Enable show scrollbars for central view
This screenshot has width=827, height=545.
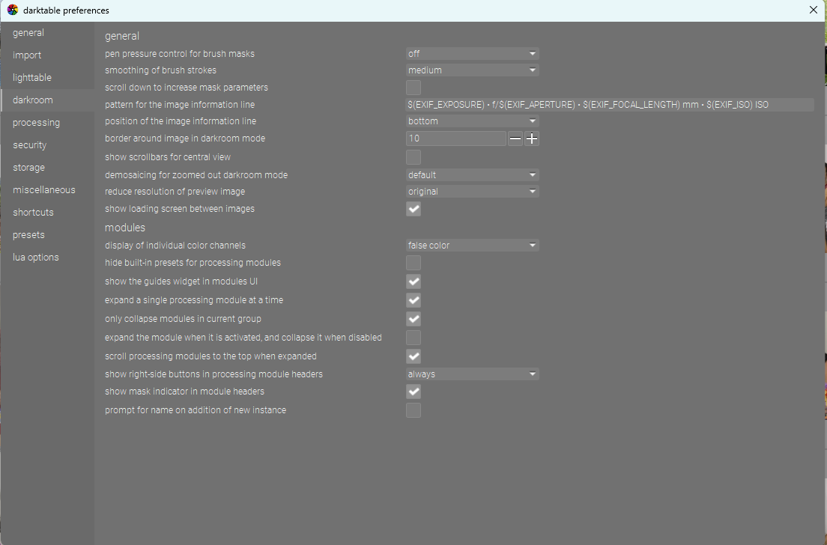tap(413, 157)
